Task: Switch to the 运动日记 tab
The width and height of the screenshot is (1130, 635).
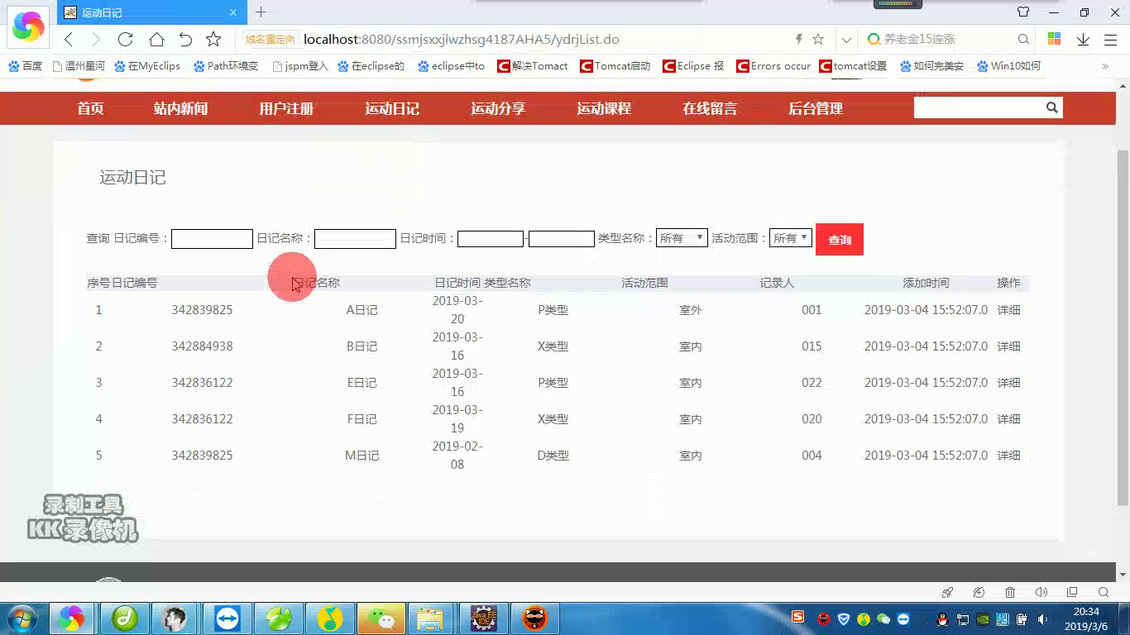Action: 151,12
